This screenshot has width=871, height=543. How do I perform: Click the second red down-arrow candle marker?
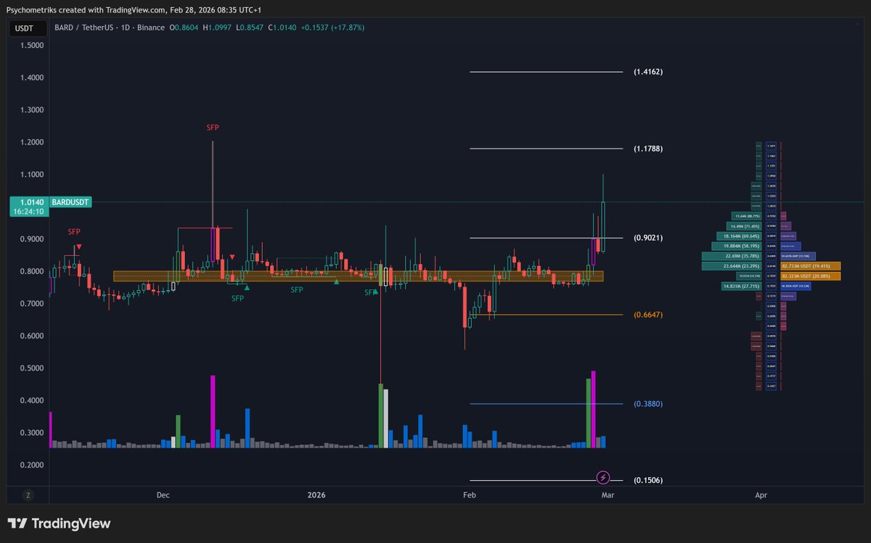click(231, 257)
